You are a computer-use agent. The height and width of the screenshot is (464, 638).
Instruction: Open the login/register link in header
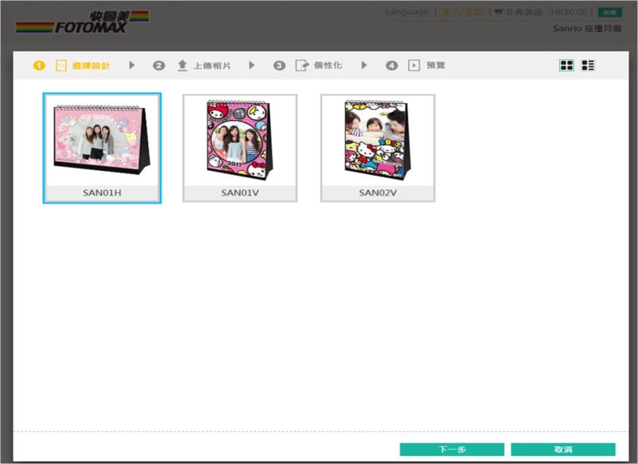click(x=463, y=12)
